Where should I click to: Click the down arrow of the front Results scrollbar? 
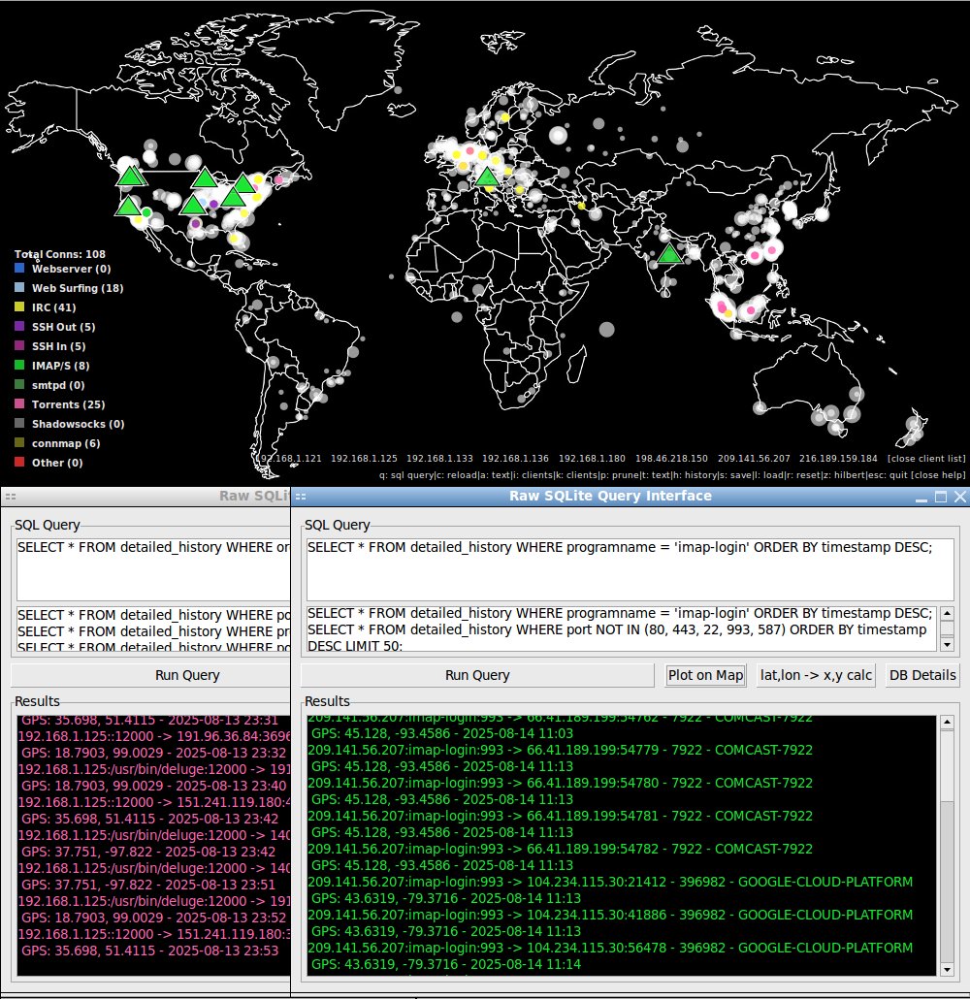(x=947, y=970)
